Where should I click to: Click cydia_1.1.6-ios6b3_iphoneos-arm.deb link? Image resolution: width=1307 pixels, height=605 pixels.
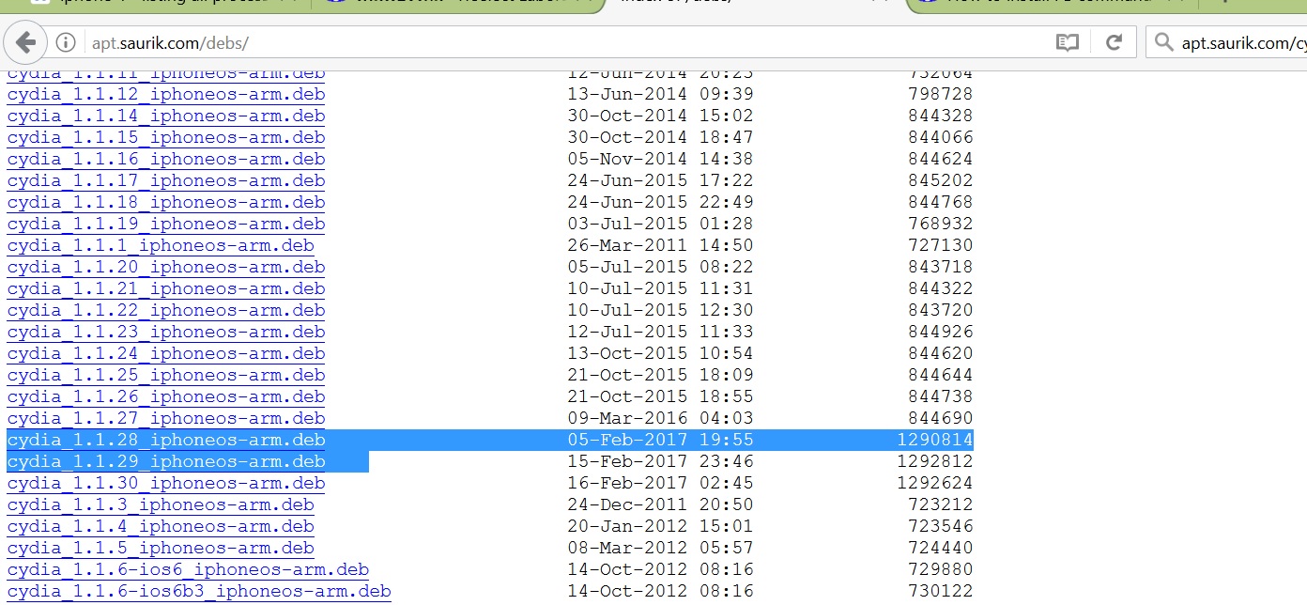(x=198, y=591)
